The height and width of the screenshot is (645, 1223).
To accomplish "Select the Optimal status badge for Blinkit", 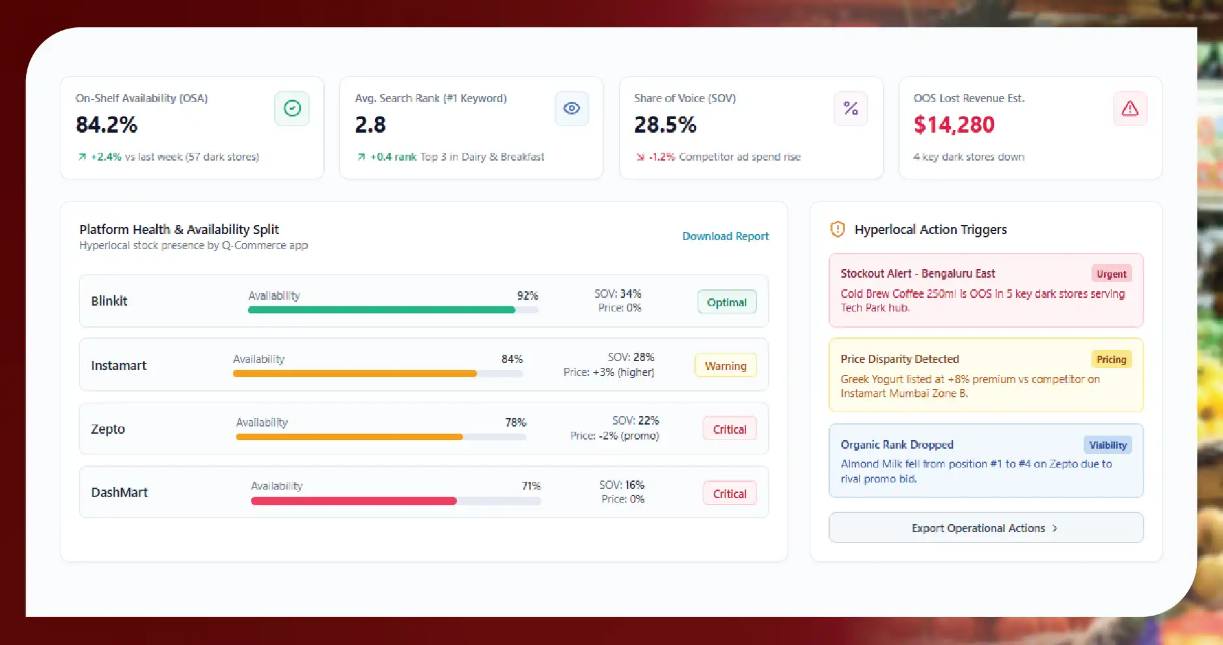I will [727, 302].
